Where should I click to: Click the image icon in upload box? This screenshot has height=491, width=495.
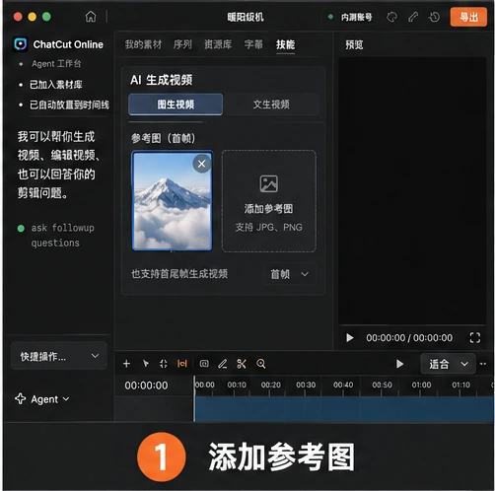coord(269,183)
